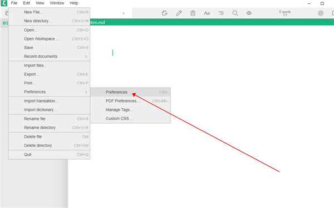The height and width of the screenshot is (208, 334).
Task: Click the word count display
Action: click(285, 13)
